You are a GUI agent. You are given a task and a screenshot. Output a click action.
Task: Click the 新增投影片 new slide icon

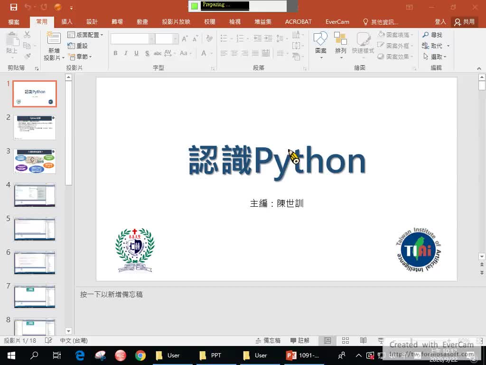(54, 38)
